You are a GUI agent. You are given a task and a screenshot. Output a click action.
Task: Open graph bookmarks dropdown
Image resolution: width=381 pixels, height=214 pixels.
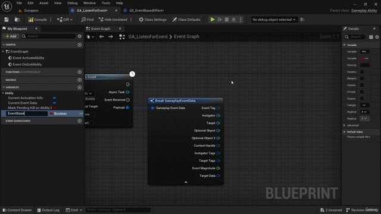tap(90, 37)
